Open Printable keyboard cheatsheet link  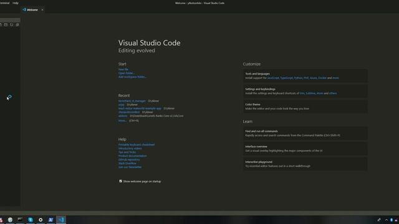[137, 144]
